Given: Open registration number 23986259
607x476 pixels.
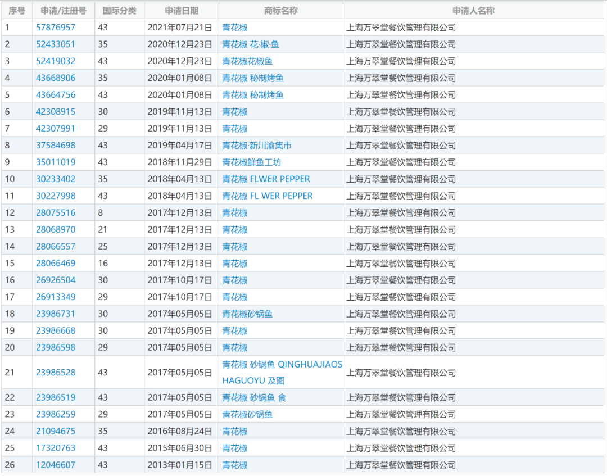Looking at the screenshot, I should 55,414.
